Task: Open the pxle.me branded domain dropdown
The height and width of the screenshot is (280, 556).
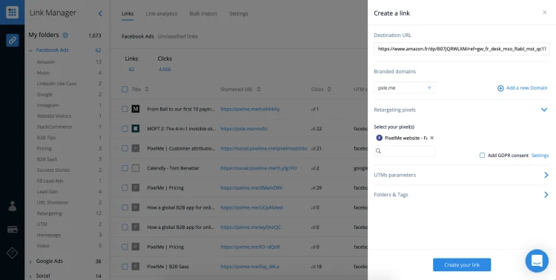Action: [x=405, y=88]
